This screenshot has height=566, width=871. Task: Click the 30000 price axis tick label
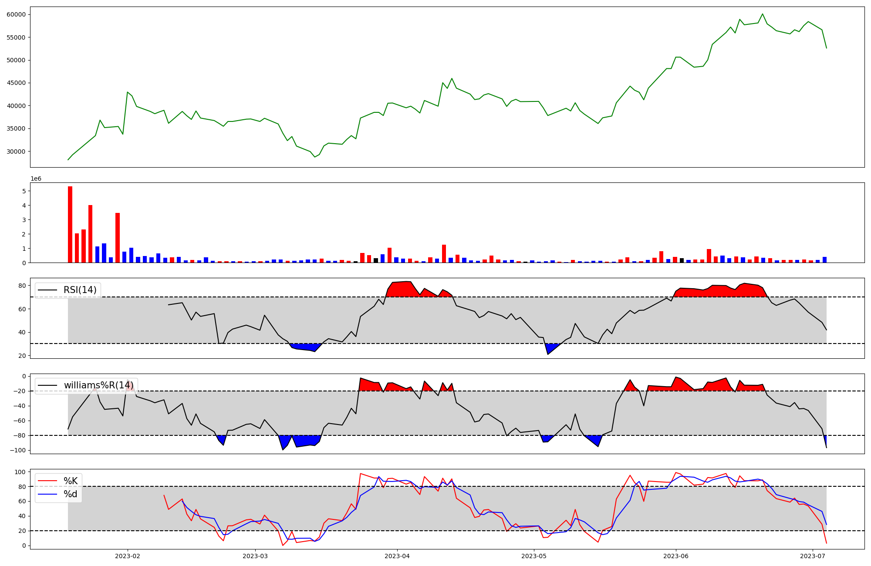[x=16, y=152]
